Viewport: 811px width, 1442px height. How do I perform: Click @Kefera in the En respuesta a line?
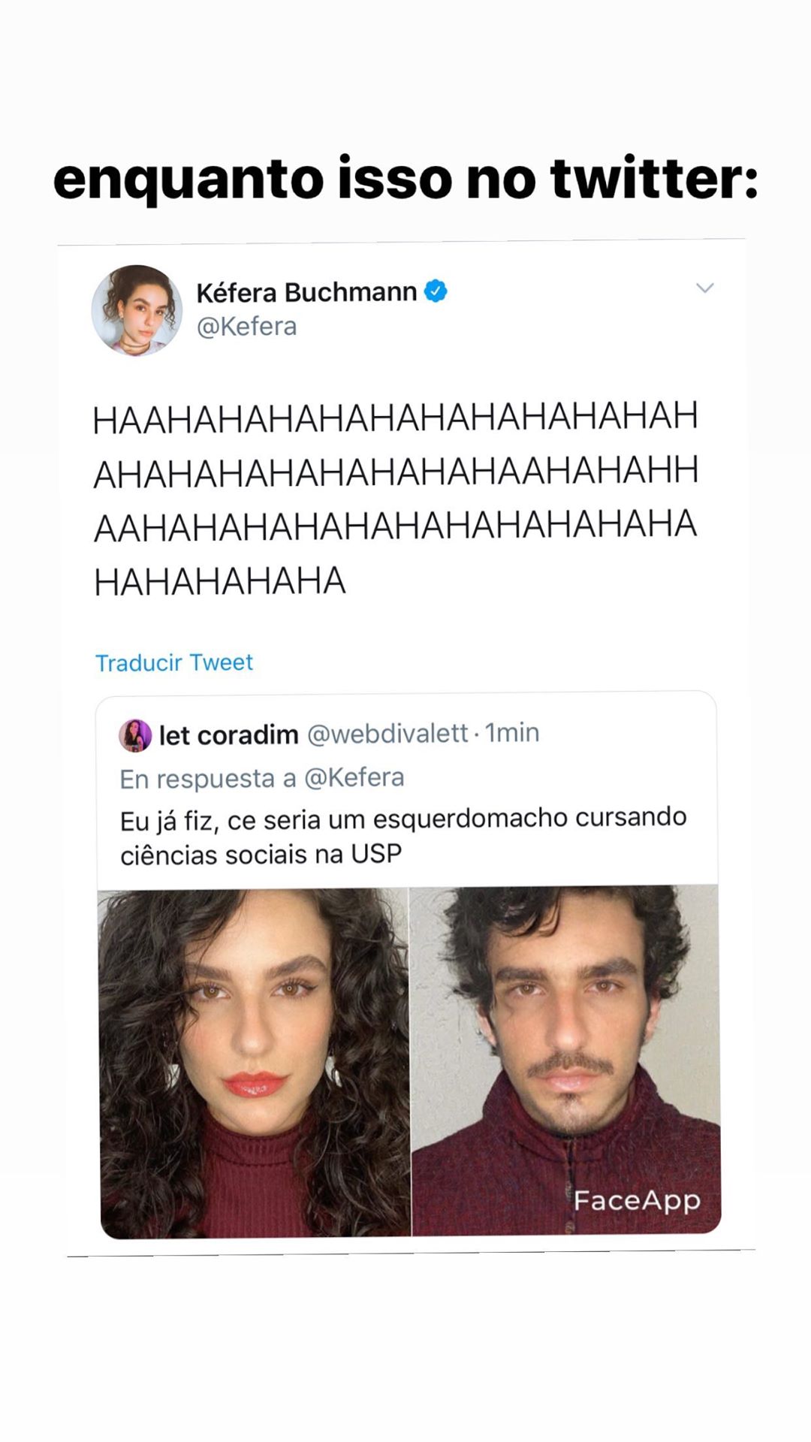click(x=354, y=777)
